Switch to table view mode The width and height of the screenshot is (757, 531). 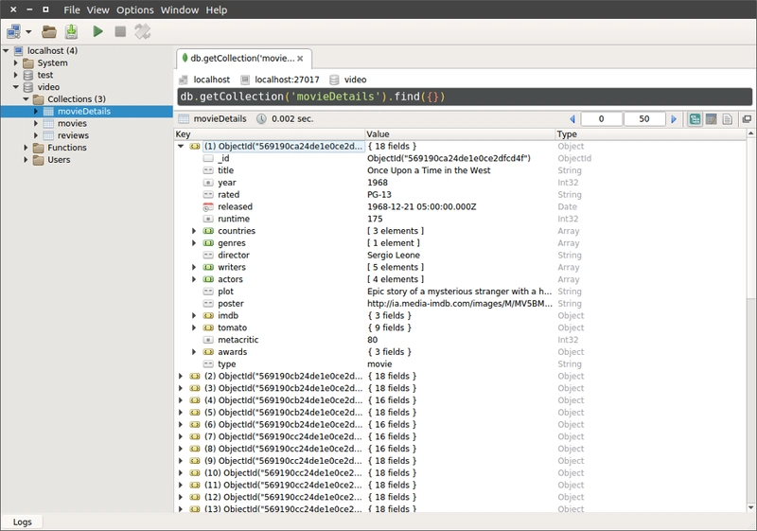712,118
